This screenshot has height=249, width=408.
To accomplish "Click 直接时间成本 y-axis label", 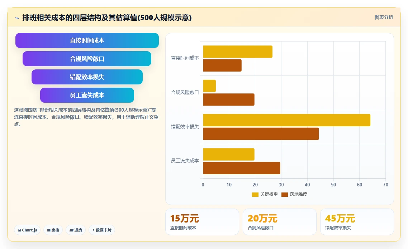I will [185, 58].
